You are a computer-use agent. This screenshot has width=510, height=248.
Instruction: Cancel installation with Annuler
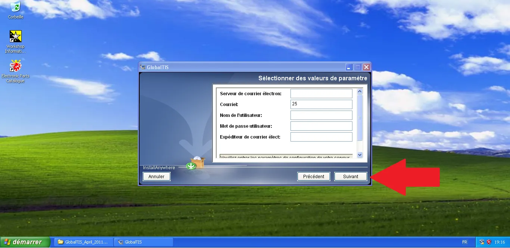pyautogui.click(x=156, y=176)
